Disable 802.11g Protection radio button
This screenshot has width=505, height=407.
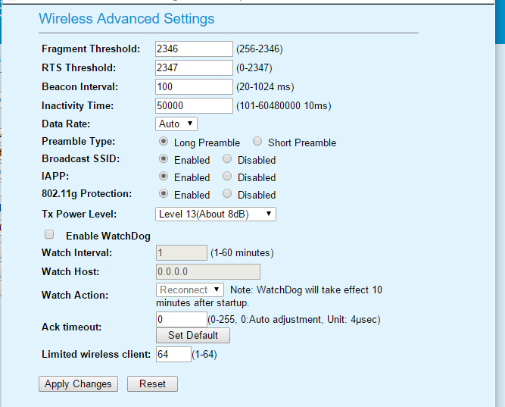pyautogui.click(x=227, y=193)
